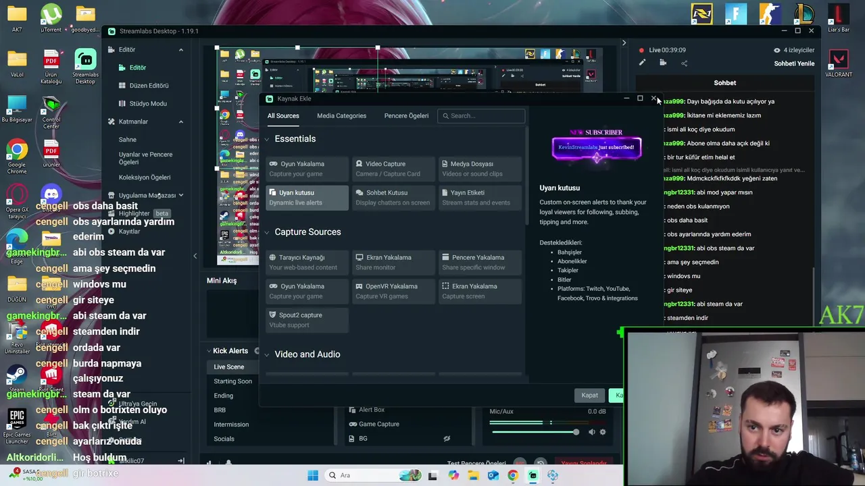The image size is (865, 486).
Task: Open Uyarılar ve Pencere Ögeleri
Action: click(x=145, y=158)
